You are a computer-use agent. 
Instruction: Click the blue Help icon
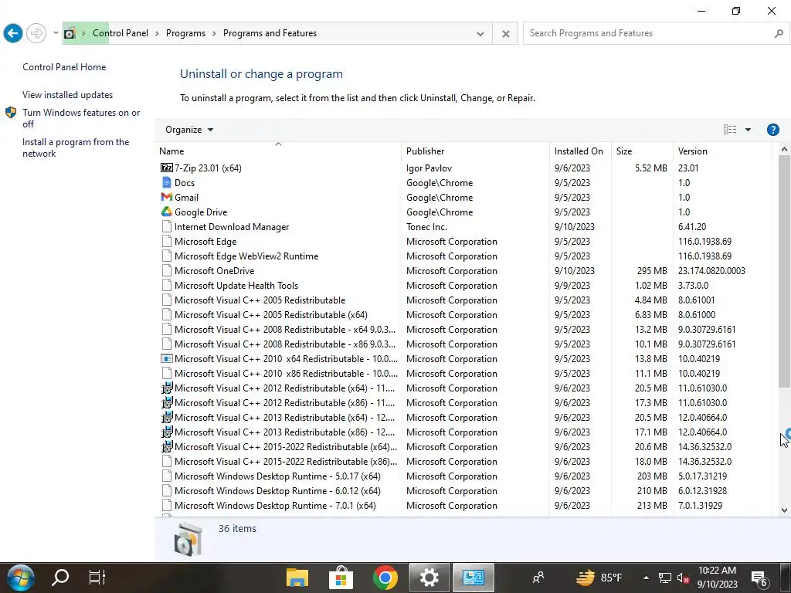coord(772,130)
